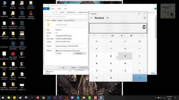Screen dimensions: 179x100
Task: Click the multiply operator key
Action: 140,56
